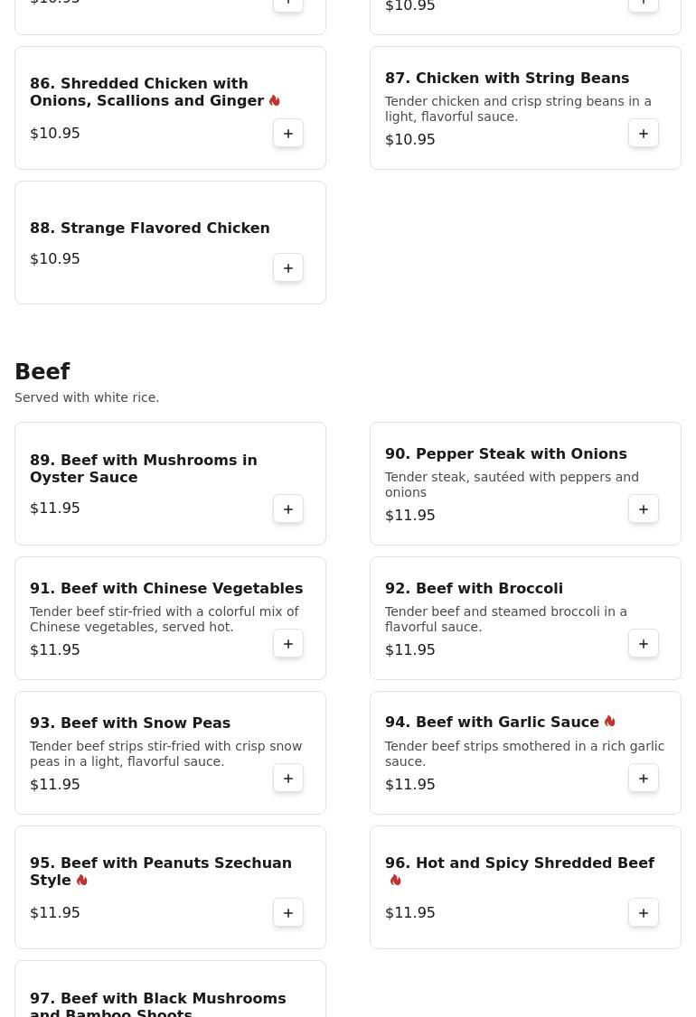Select 88. Strange Flavored Chicken title
The image size is (696, 1017).
(x=150, y=229)
